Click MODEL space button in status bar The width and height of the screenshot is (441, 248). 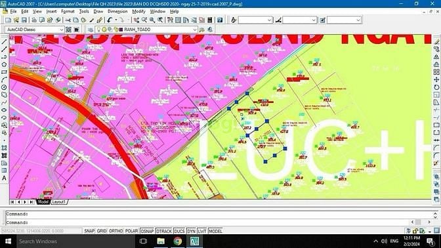[215, 231]
